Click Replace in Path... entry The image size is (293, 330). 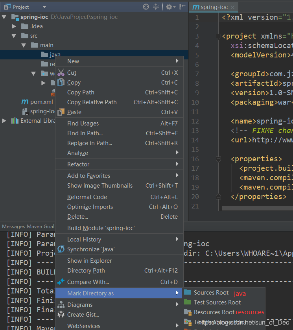119,143
